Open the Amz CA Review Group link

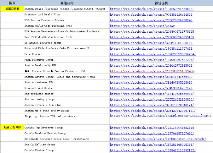click(152, 145)
